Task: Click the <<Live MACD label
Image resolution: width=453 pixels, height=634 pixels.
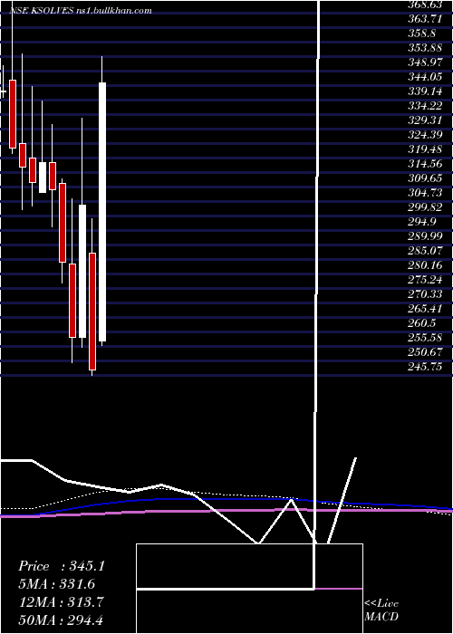Action: coord(381,610)
